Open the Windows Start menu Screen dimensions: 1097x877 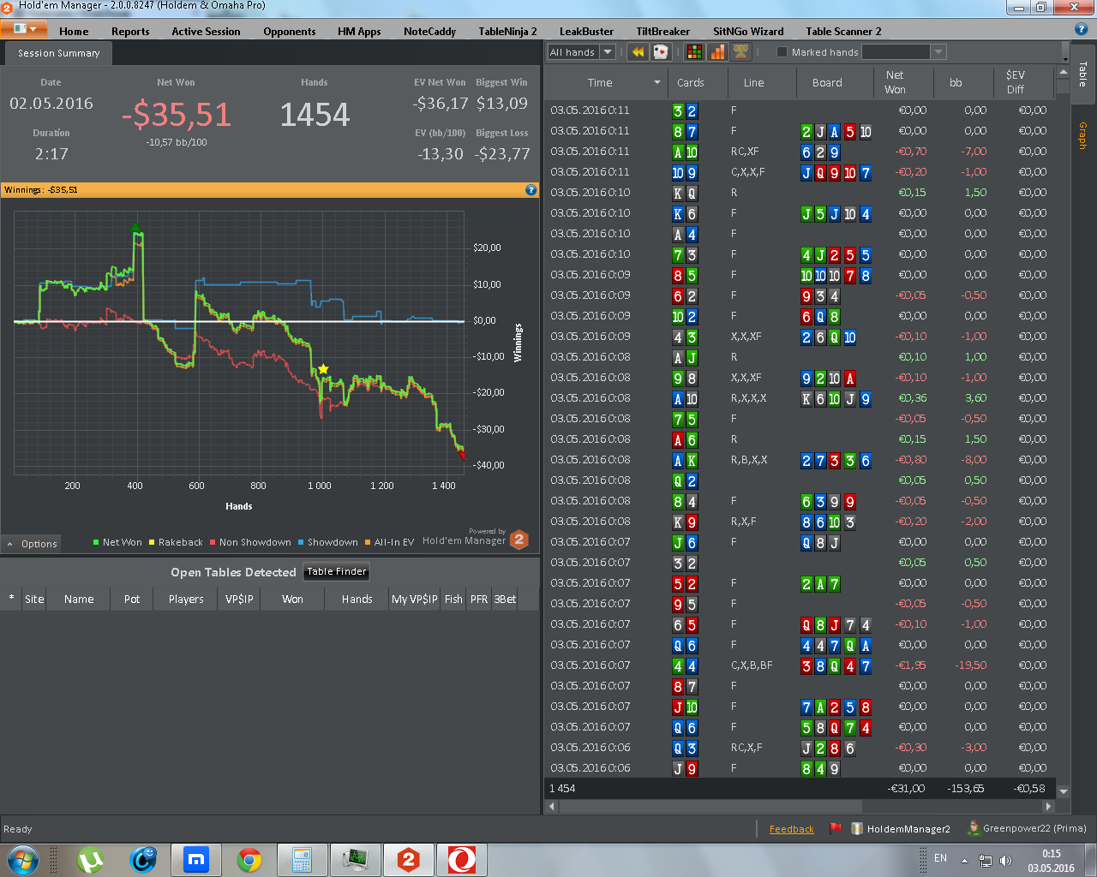click(23, 860)
